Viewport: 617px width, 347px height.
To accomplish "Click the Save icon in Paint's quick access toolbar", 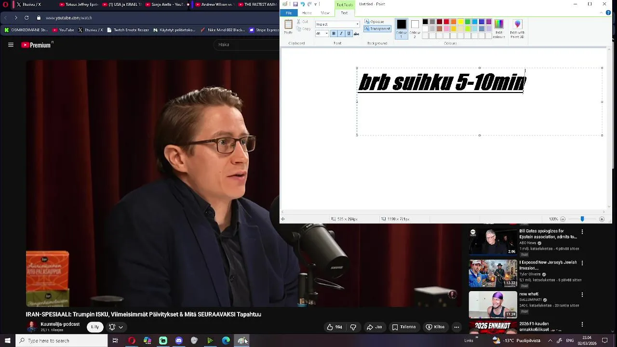I will point(295,4).
